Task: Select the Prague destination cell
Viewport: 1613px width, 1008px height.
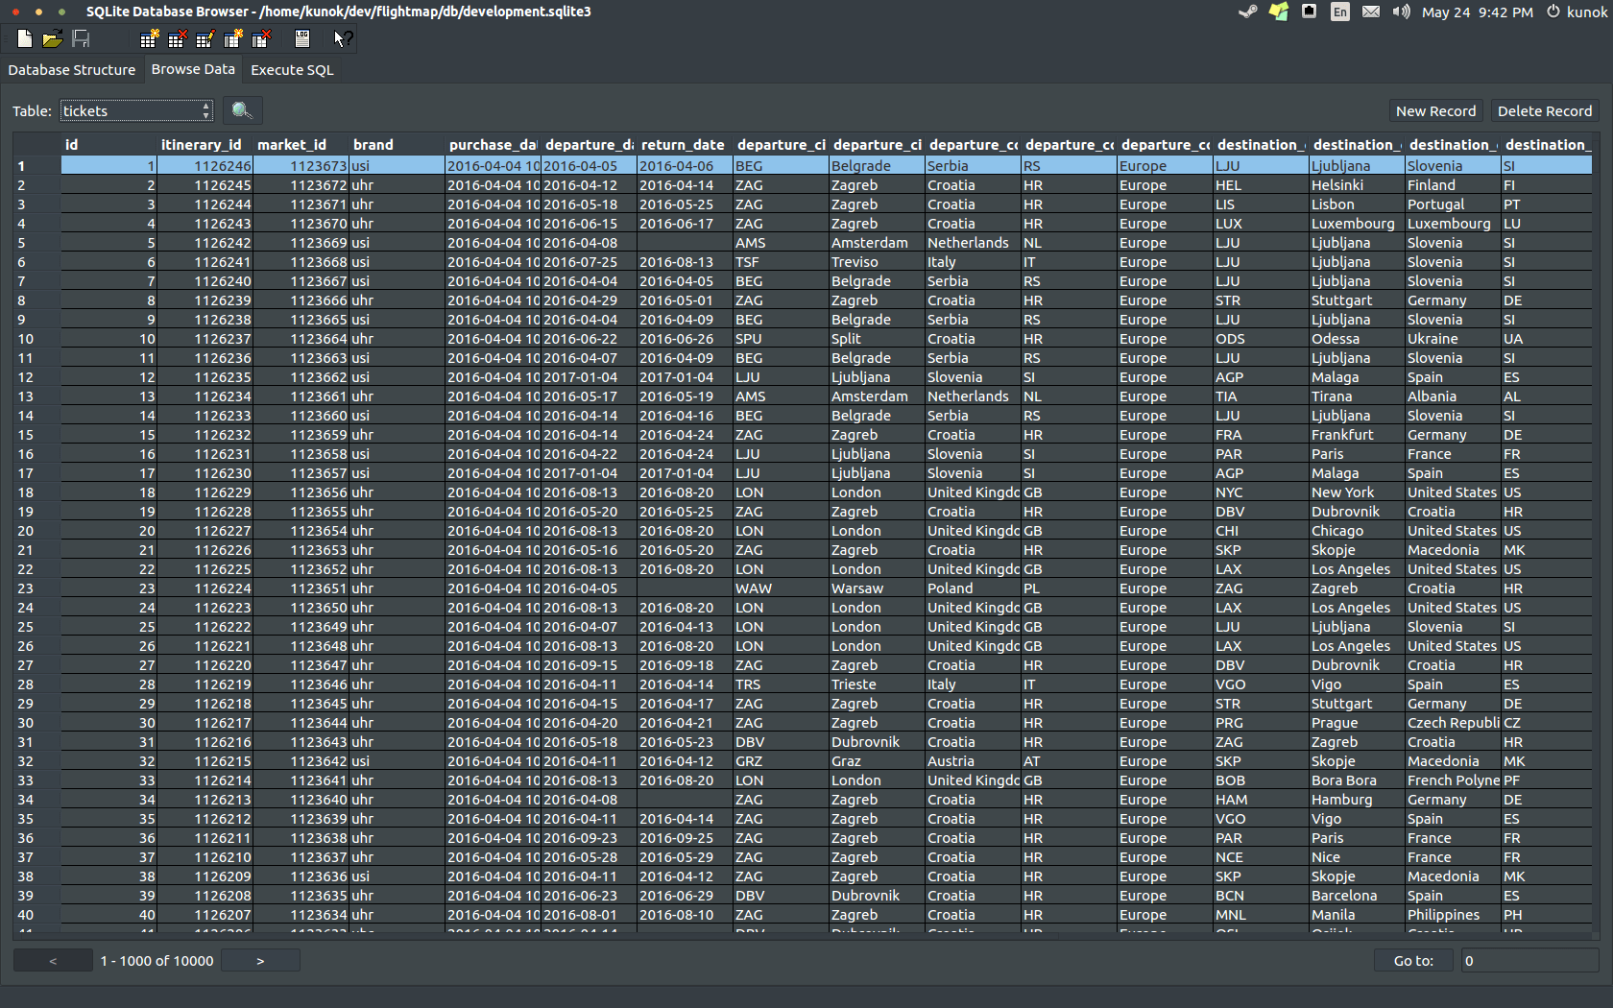Action: pyautogui.click(x=1358, y=723)
